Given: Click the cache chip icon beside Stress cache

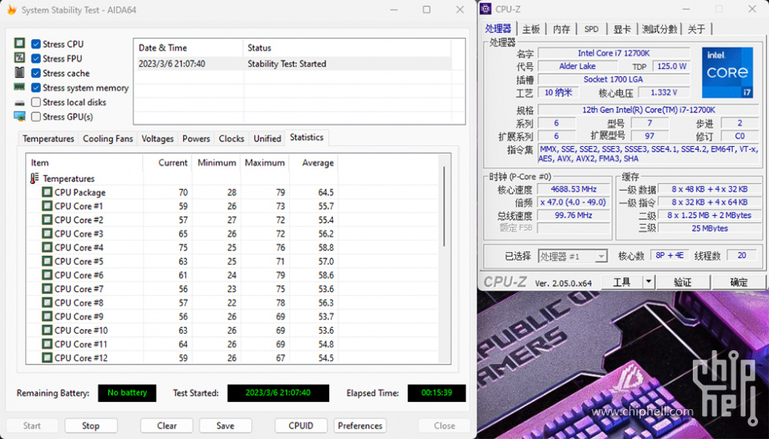Looking at the screenshot, I should click(20, 72).
